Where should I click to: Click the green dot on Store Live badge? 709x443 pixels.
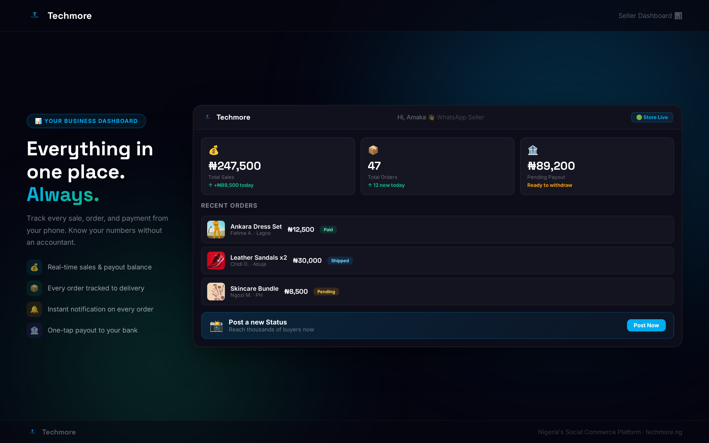639,117
